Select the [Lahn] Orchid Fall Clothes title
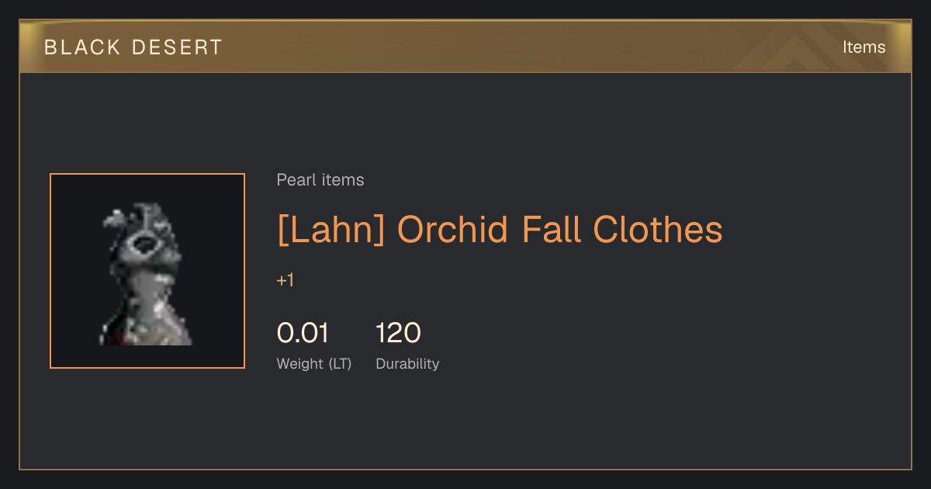The width and height of the screenshot is (931, 489). tap(500, 230)
